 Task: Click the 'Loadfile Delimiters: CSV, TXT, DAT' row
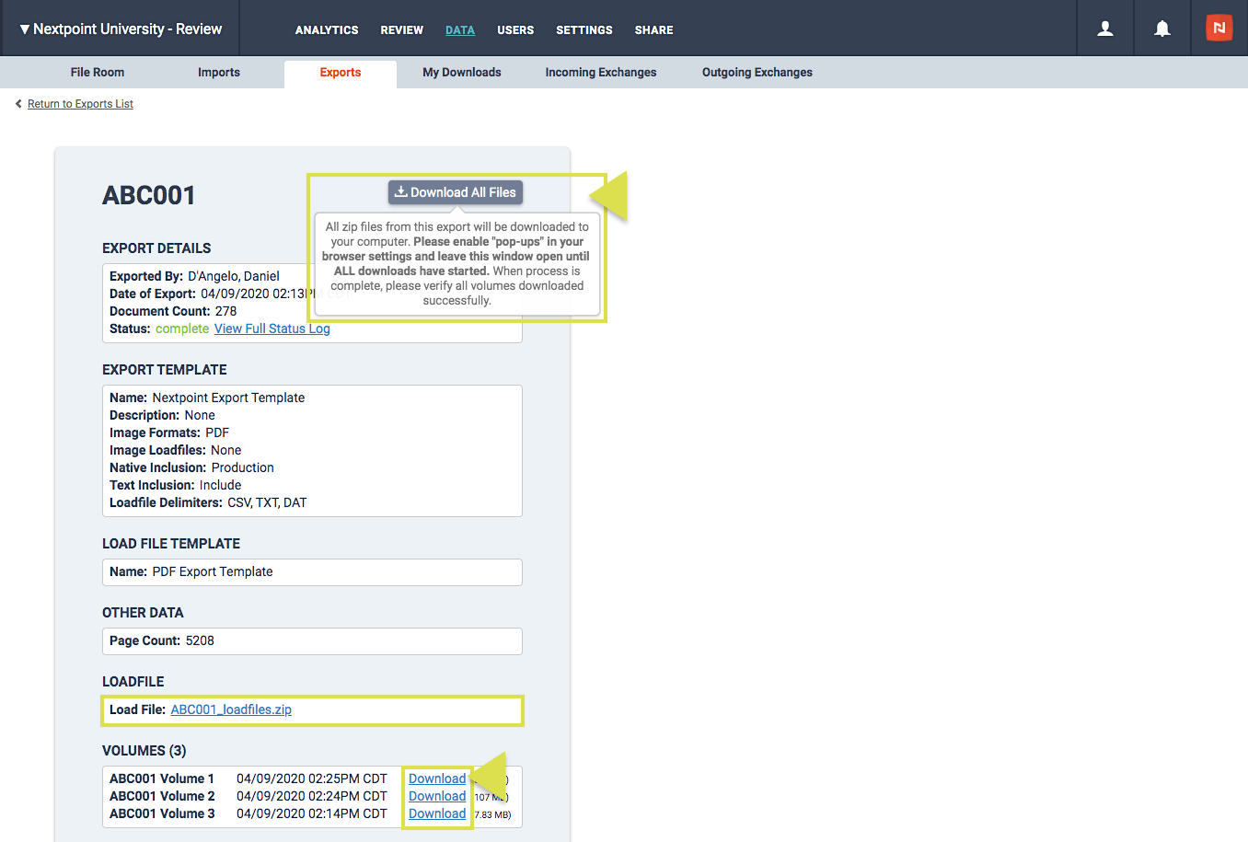tap(208, 502)
